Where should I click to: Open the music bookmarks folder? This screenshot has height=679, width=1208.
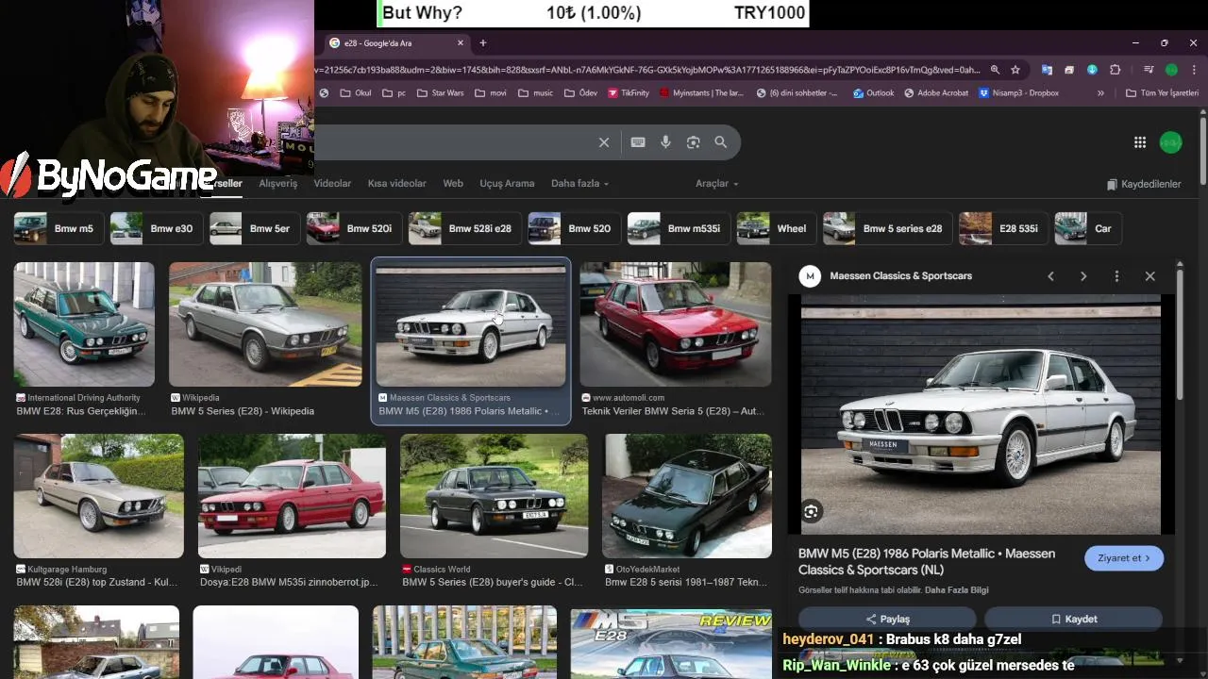click(535, 93)
